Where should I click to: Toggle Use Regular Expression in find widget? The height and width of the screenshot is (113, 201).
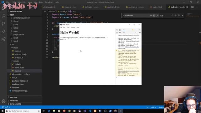[157, 16]
